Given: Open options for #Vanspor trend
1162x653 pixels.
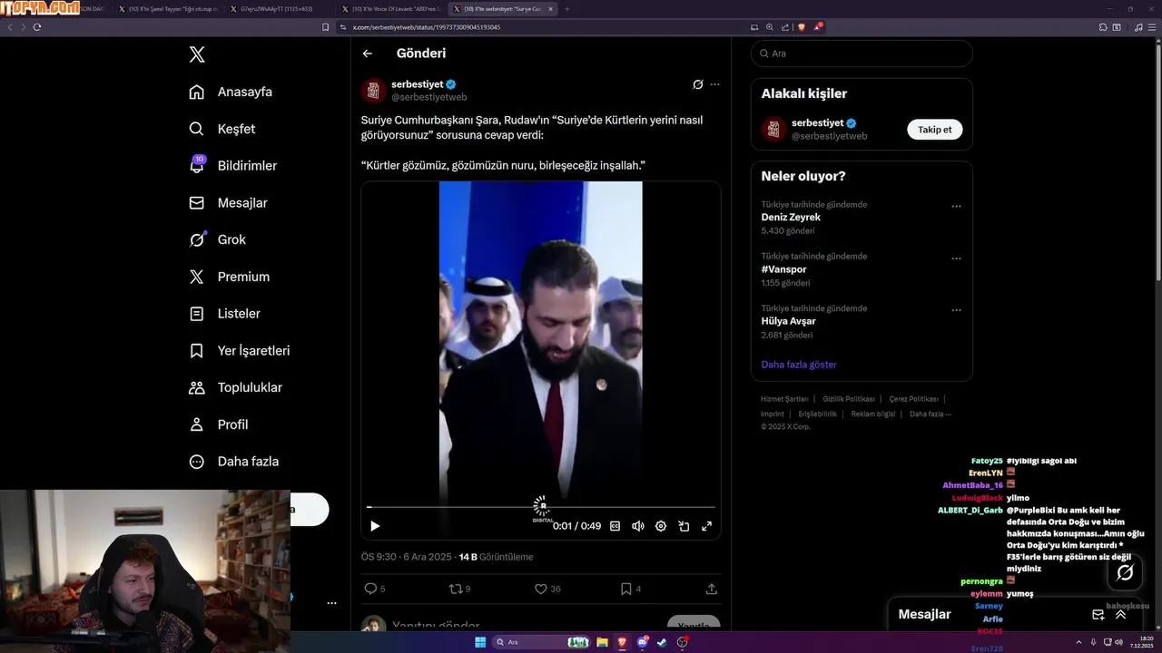Looking at the screenshot, I should tap(956, 258).
